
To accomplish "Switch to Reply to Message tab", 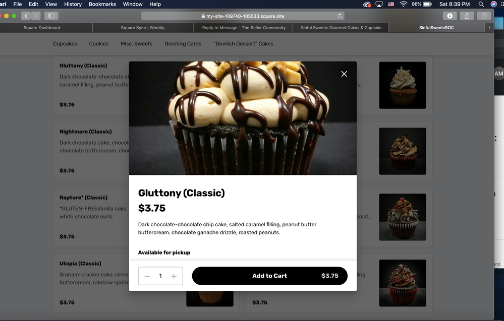I will (244, 28).
